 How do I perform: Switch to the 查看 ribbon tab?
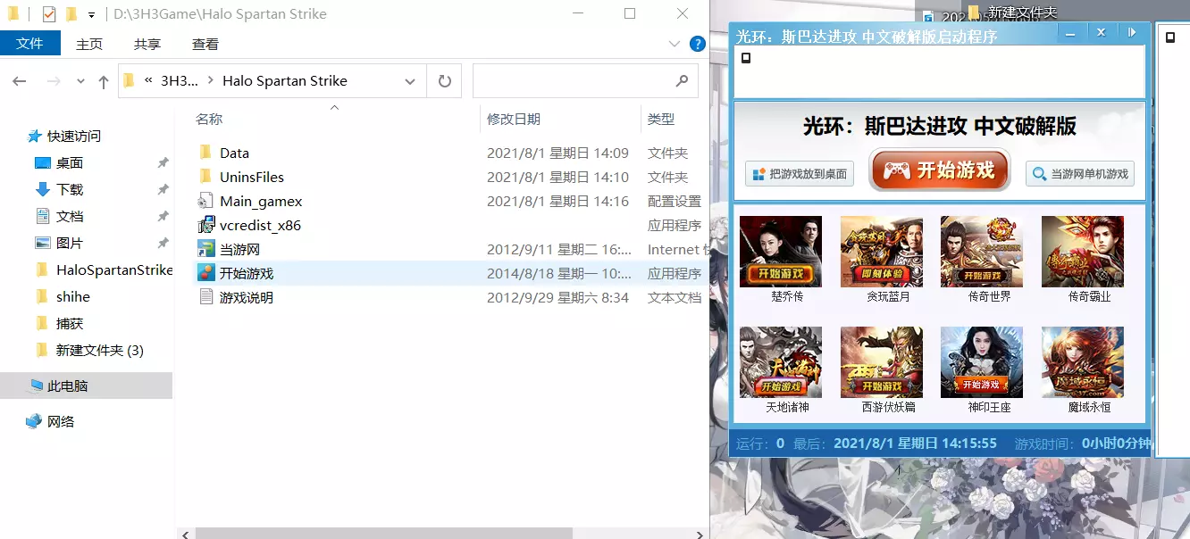coord(205,44)
